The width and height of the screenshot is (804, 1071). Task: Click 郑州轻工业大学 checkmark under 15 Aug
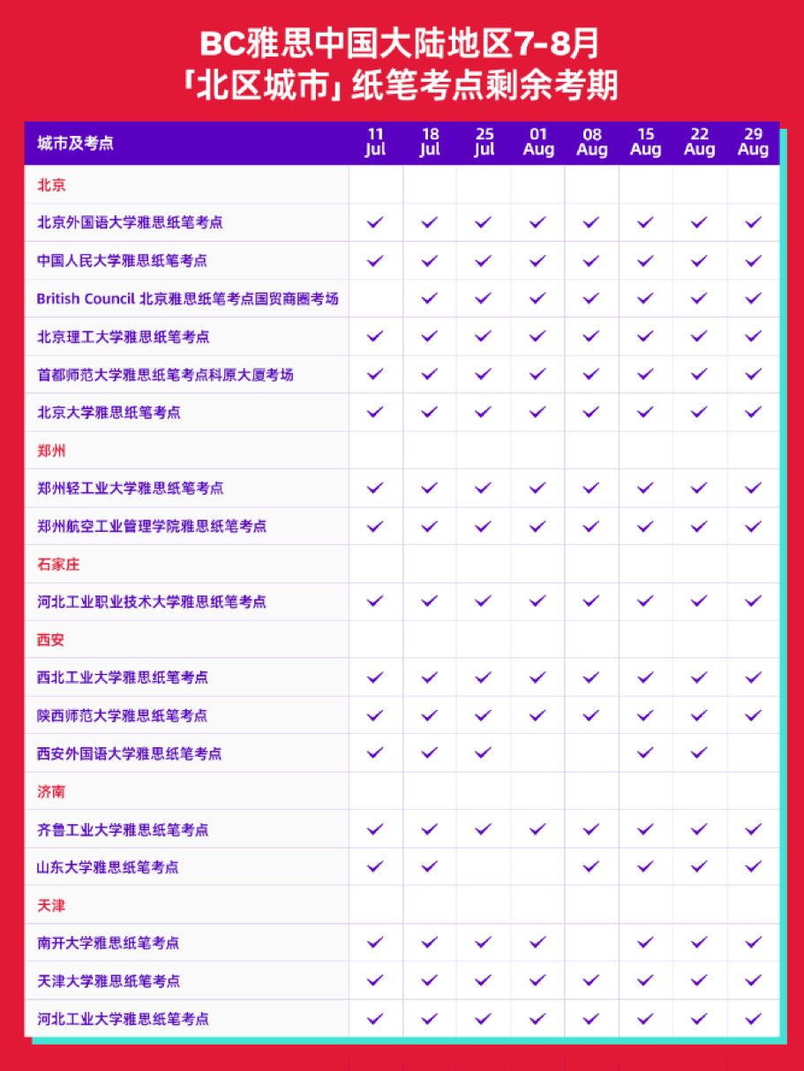point(645,489)
